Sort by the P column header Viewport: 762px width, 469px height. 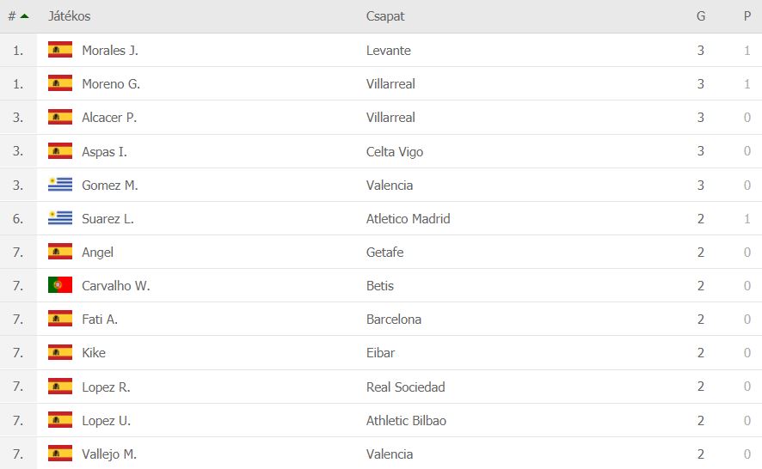(747, 16)
